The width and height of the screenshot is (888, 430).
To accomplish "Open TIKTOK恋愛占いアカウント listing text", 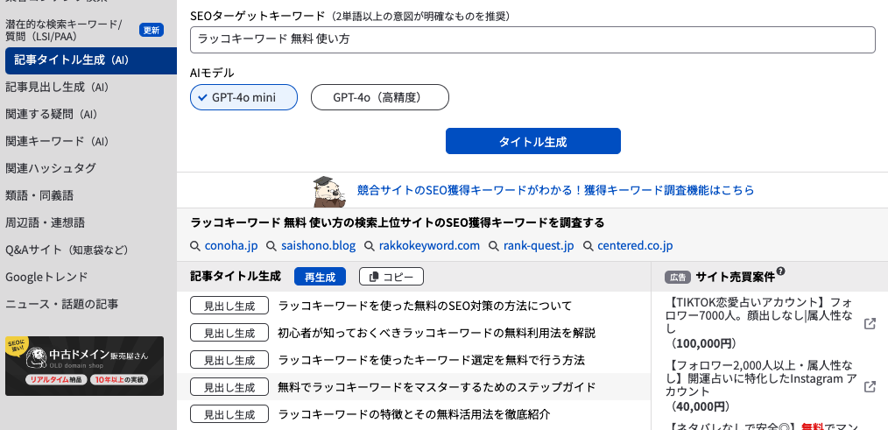I will [760, 315].
